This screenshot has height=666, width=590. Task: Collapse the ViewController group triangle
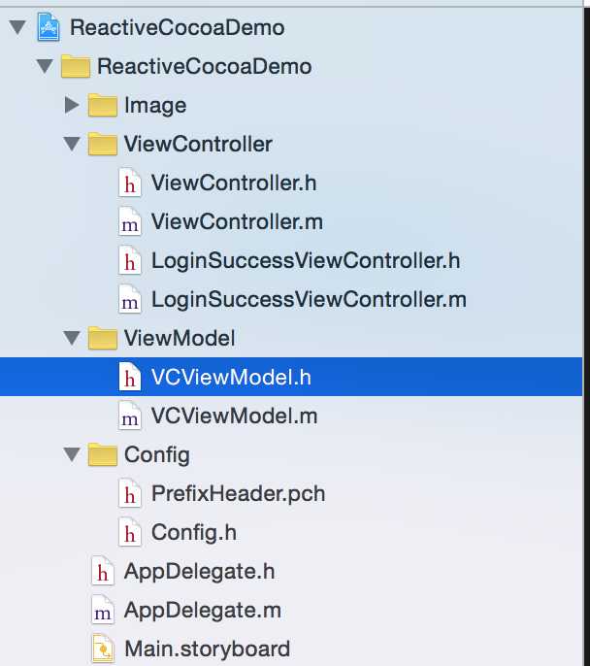(x=72, y=144)
